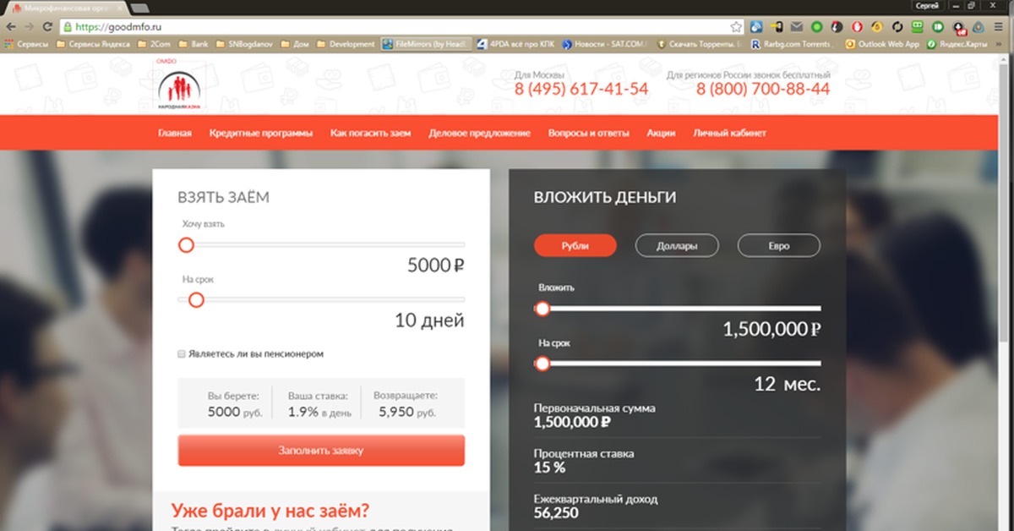Switch the currency to Евро
Viewport: 1014px width, 531px height.
coord(778,246)
